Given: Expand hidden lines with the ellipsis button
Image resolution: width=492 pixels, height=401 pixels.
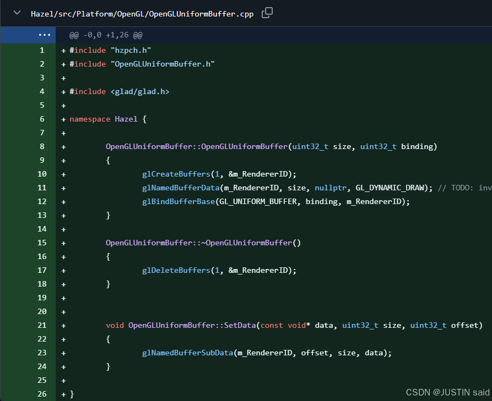Looking at the screenshot, I should point(44,35).
